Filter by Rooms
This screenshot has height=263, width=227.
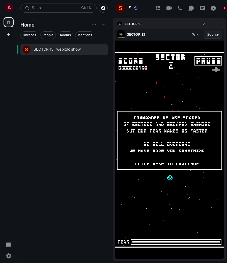pyautogui.click(x=65, y=35)
